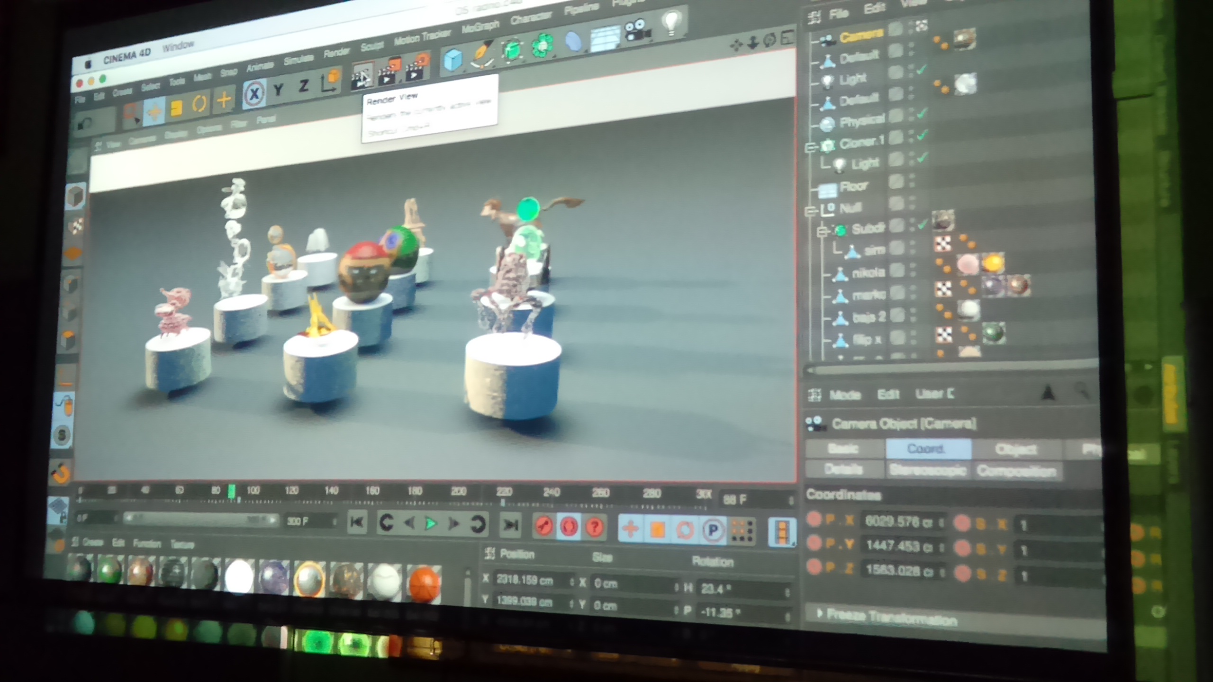Open the Window menu
This screenshot has height=682, width=1213.
coord(178,46)
